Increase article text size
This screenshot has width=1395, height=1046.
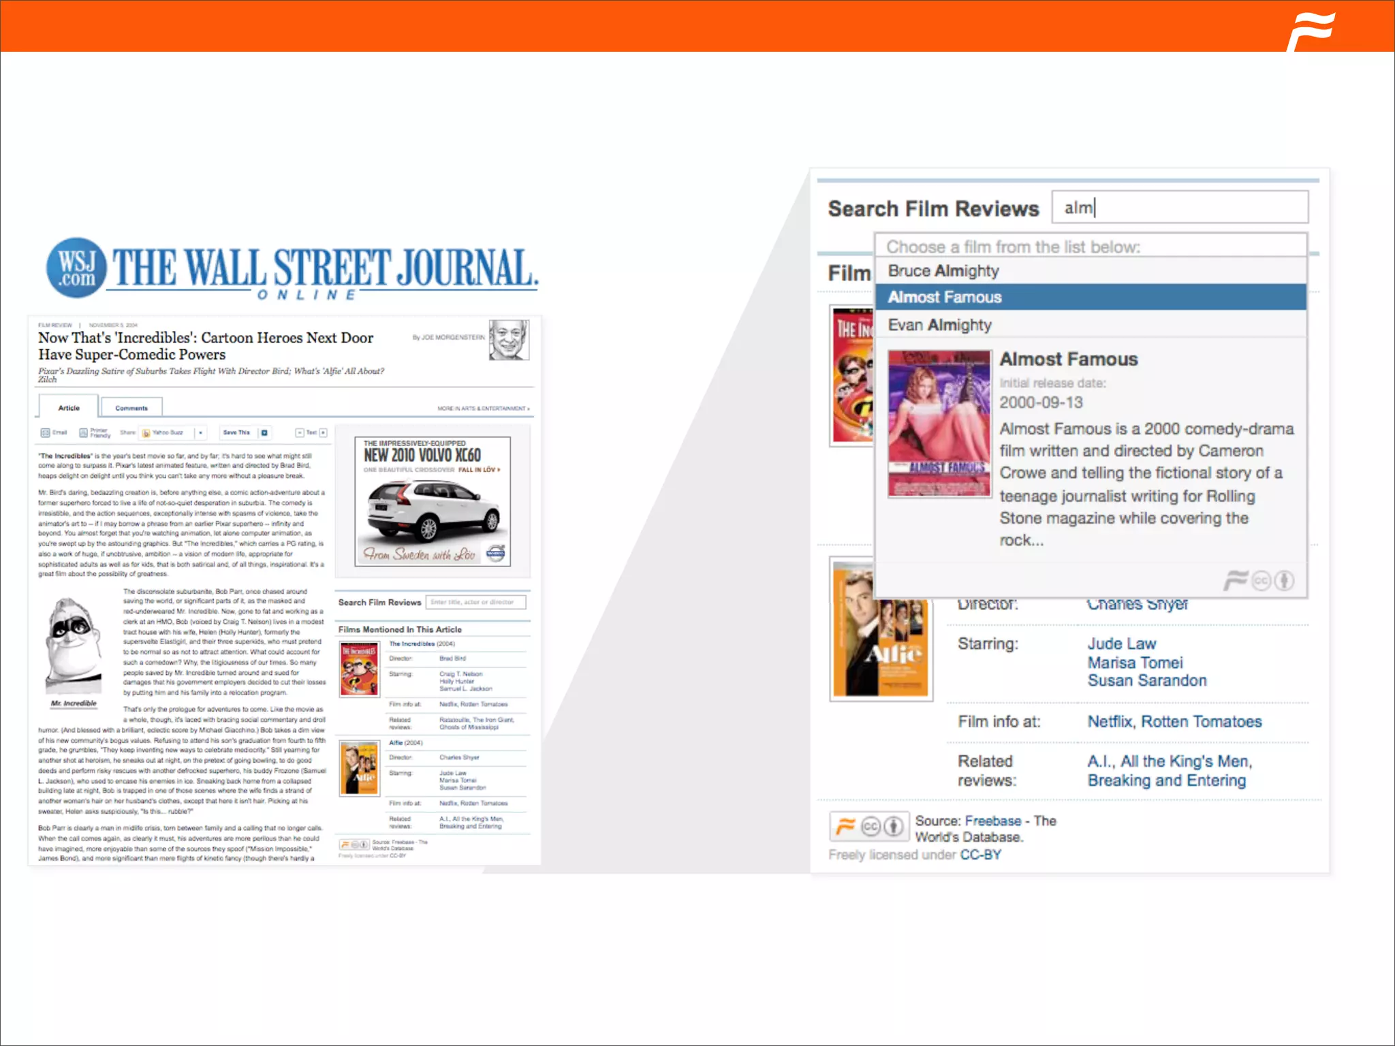(323, 432)
